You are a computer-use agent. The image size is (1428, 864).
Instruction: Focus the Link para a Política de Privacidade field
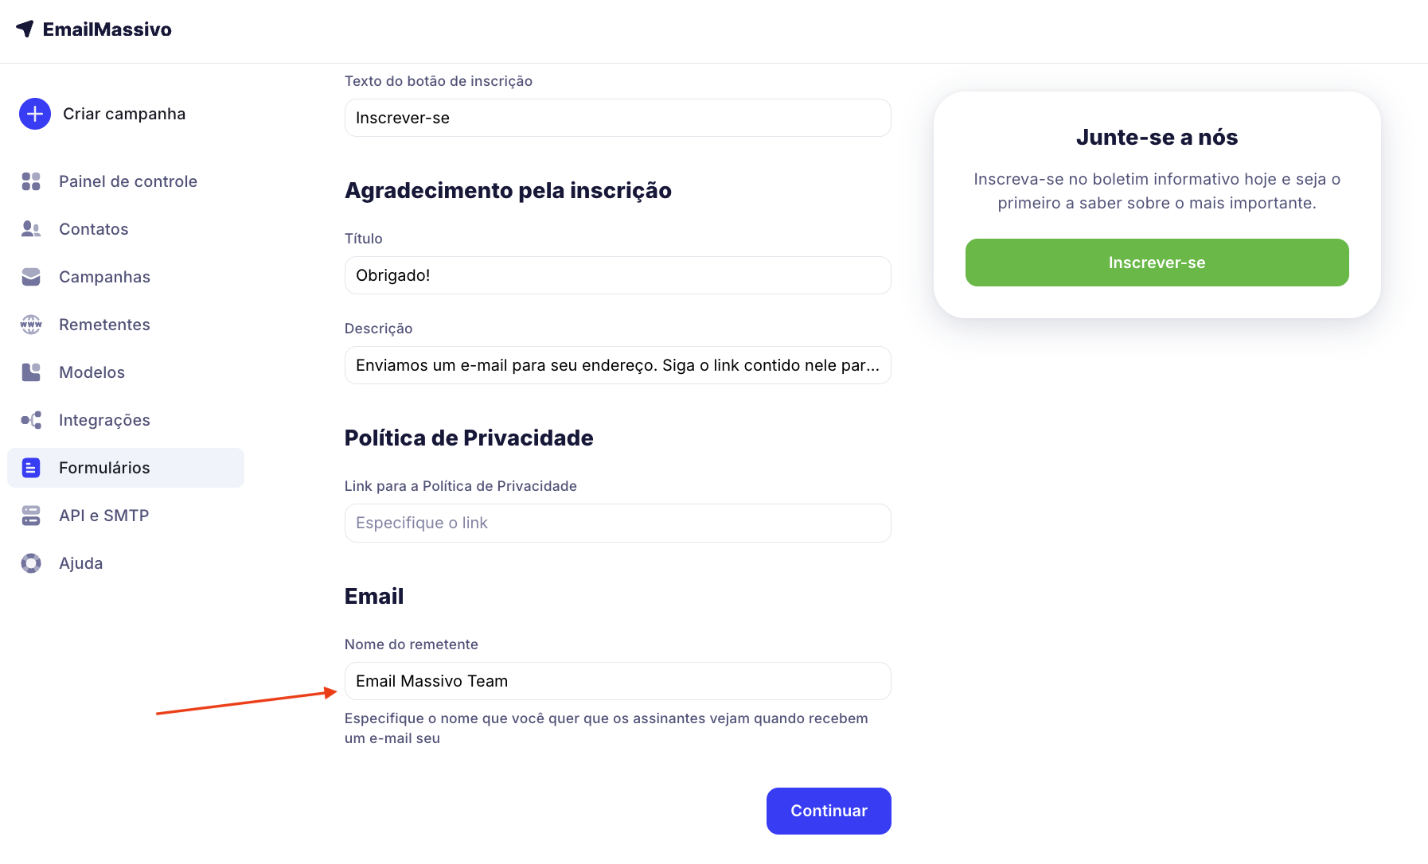tap(618, 523)
